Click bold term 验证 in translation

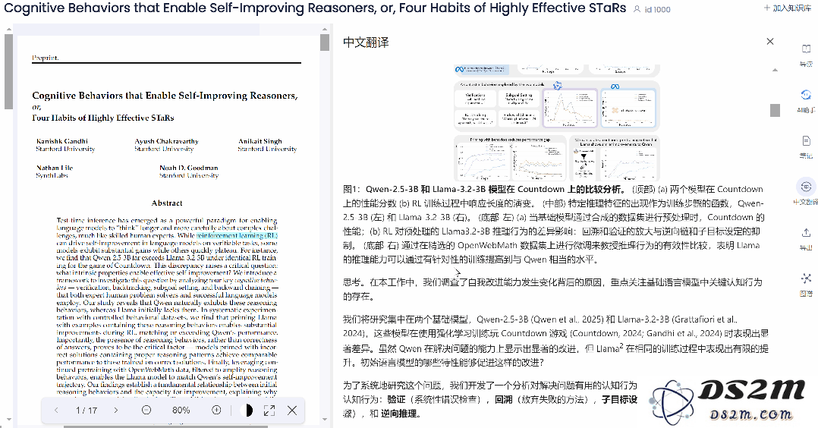[x=396, y=399]
